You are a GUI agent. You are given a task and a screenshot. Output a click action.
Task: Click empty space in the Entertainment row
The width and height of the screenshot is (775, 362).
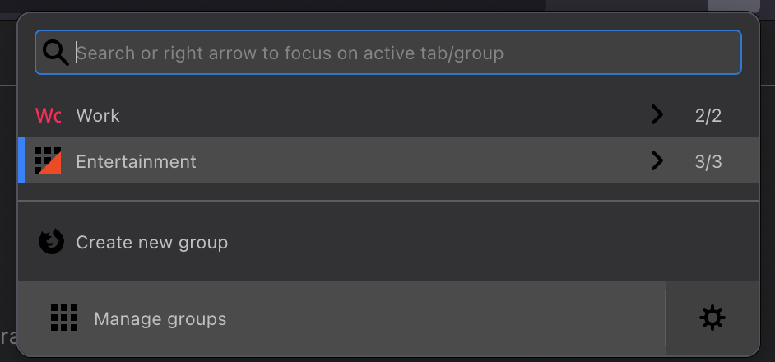pyautogui.click(x=411, y=160)
